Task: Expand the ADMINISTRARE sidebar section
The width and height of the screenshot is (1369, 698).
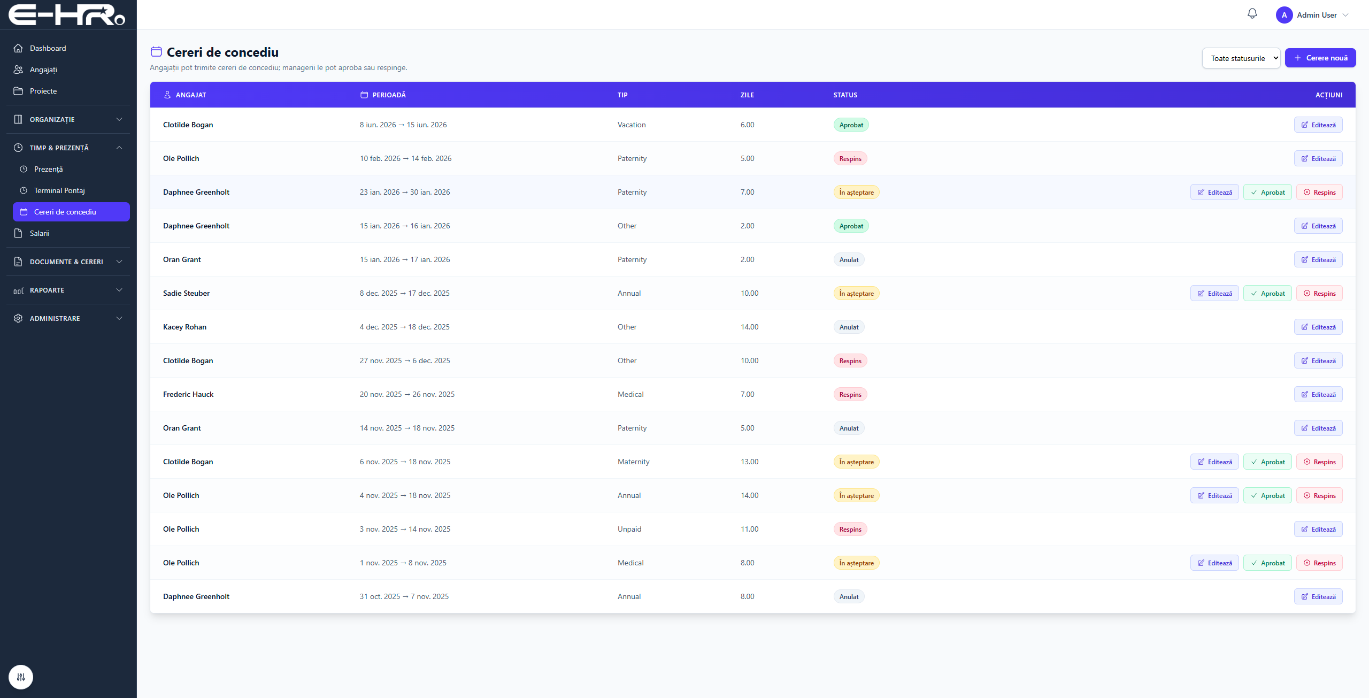Action: (x=68, y=318)
